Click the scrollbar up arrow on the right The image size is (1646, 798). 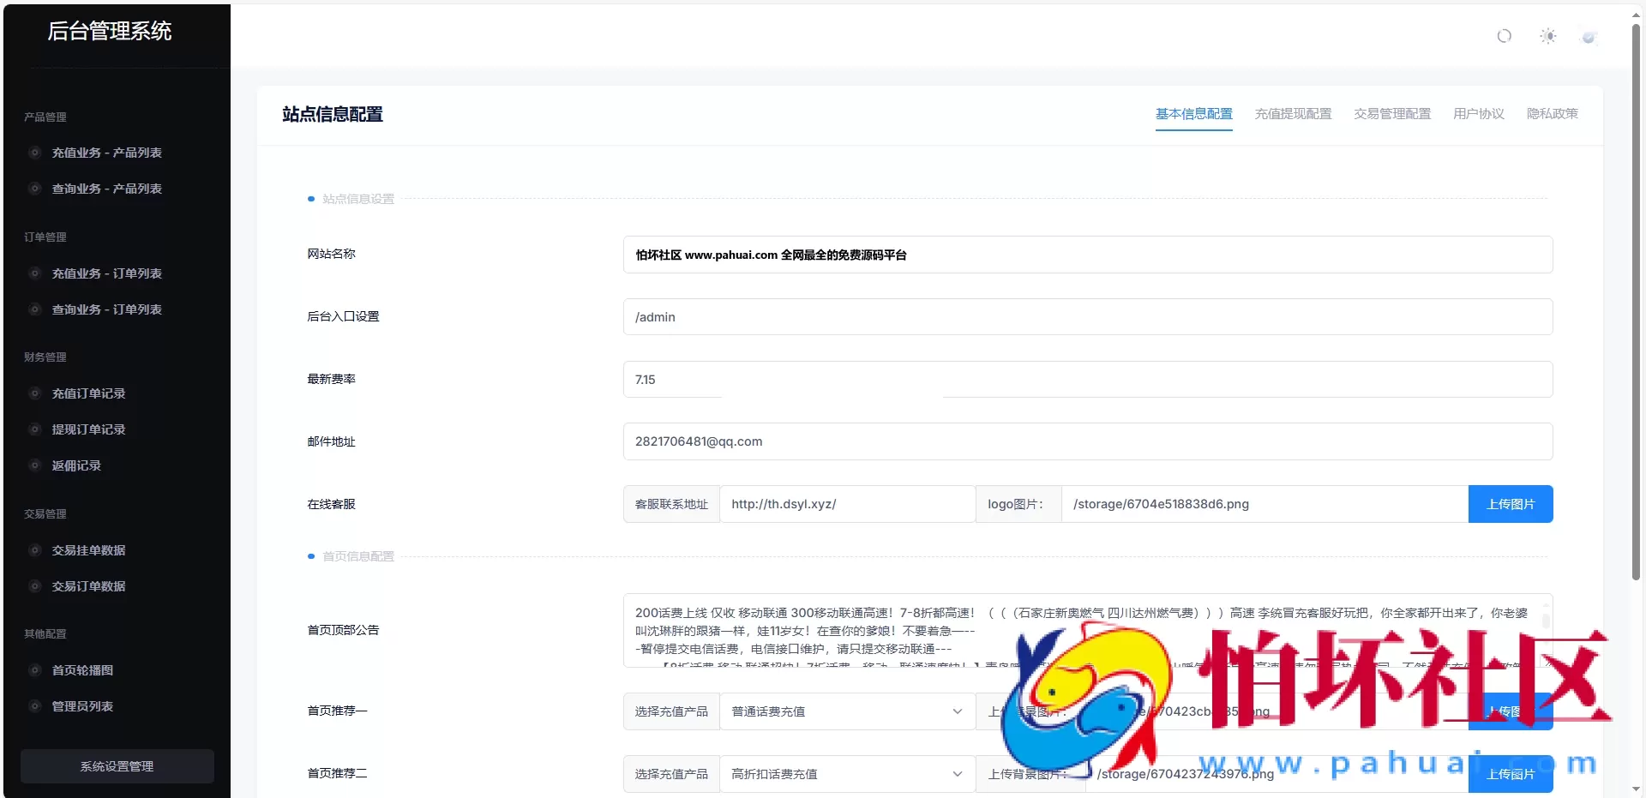tap(1636, 14)
